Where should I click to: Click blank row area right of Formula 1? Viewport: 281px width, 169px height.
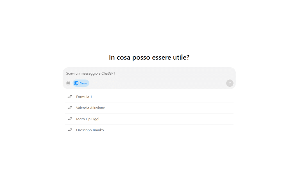click(x=161, y=97)
